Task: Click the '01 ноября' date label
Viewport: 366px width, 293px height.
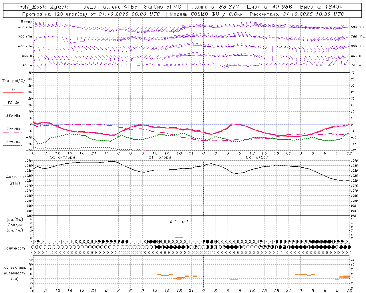Action: tap(160, 157)
